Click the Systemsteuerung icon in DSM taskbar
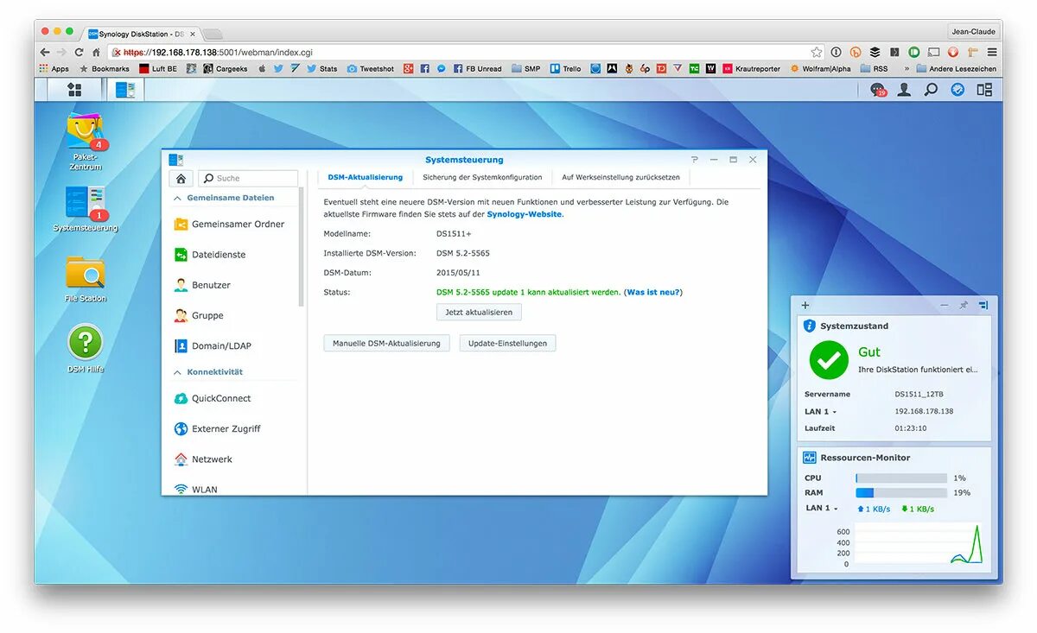 click(x=125, y=89)
